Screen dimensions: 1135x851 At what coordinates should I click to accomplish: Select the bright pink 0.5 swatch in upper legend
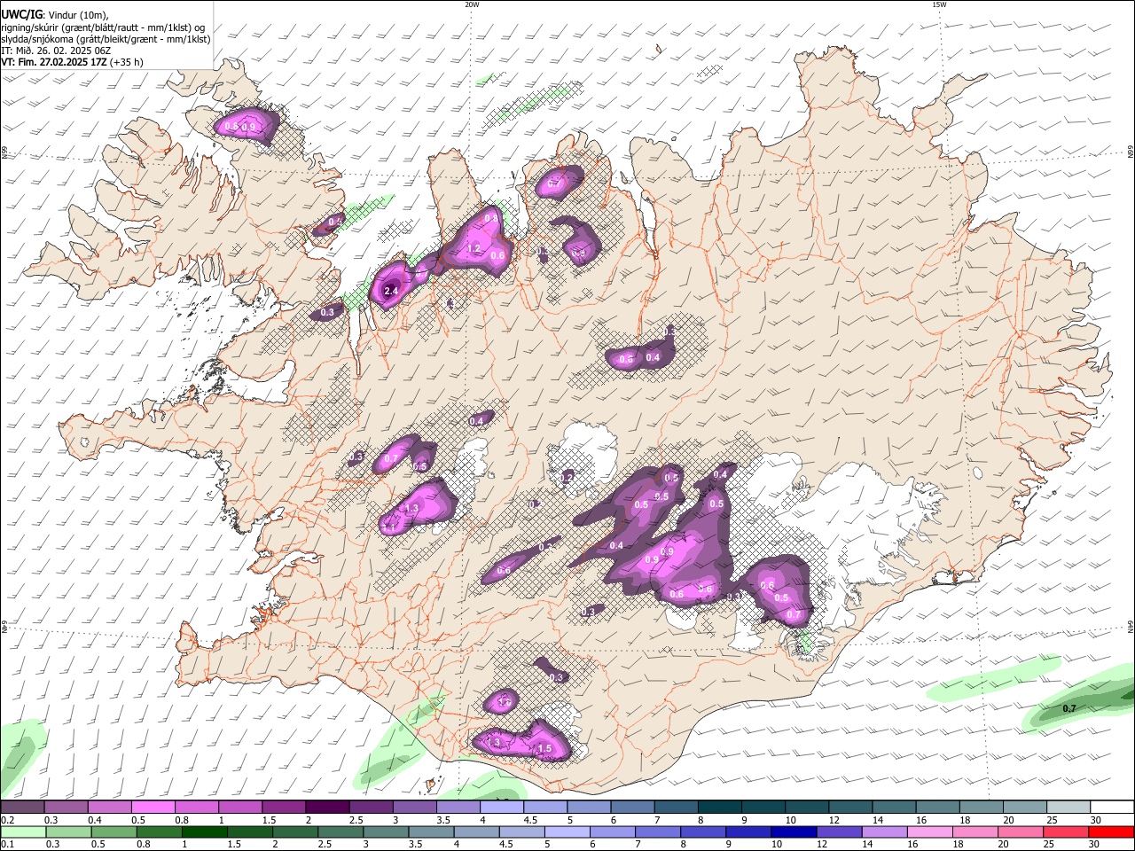coord(153,808)
